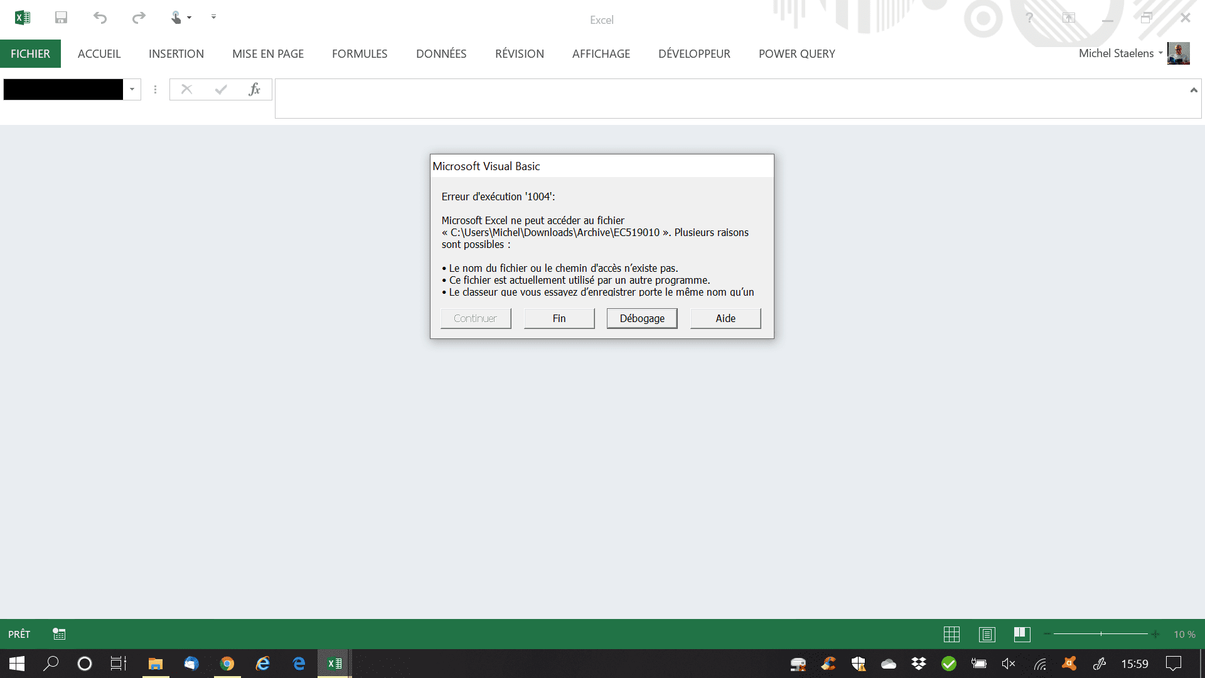The image size is (1205, 678).
Task: Click the Insert Function fx icon
Action: [254, 90]
